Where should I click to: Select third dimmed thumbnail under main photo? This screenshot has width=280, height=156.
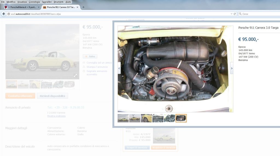pyautogui.click(x=35, y=84)
